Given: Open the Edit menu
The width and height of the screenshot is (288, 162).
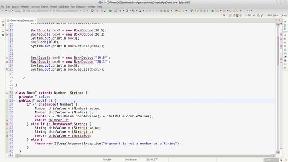Looking at the screenshot, I should tap(8, 7).
